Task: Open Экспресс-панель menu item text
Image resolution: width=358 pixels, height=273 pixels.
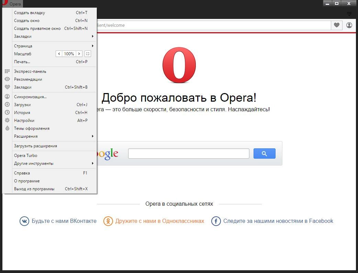Action: pyautogui.click(x=30, y=71)
